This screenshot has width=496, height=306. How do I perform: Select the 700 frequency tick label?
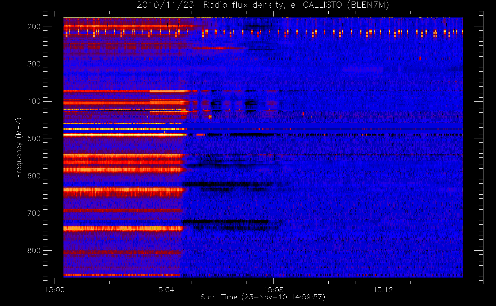(x=34, y=213)
